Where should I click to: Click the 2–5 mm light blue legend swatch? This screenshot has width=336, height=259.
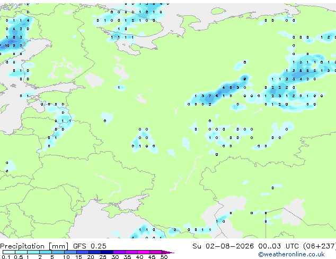(46, 252)
